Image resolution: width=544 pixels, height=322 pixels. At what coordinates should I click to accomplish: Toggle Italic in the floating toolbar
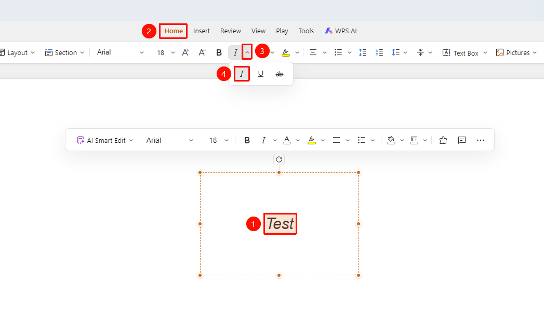pos(263,140)
